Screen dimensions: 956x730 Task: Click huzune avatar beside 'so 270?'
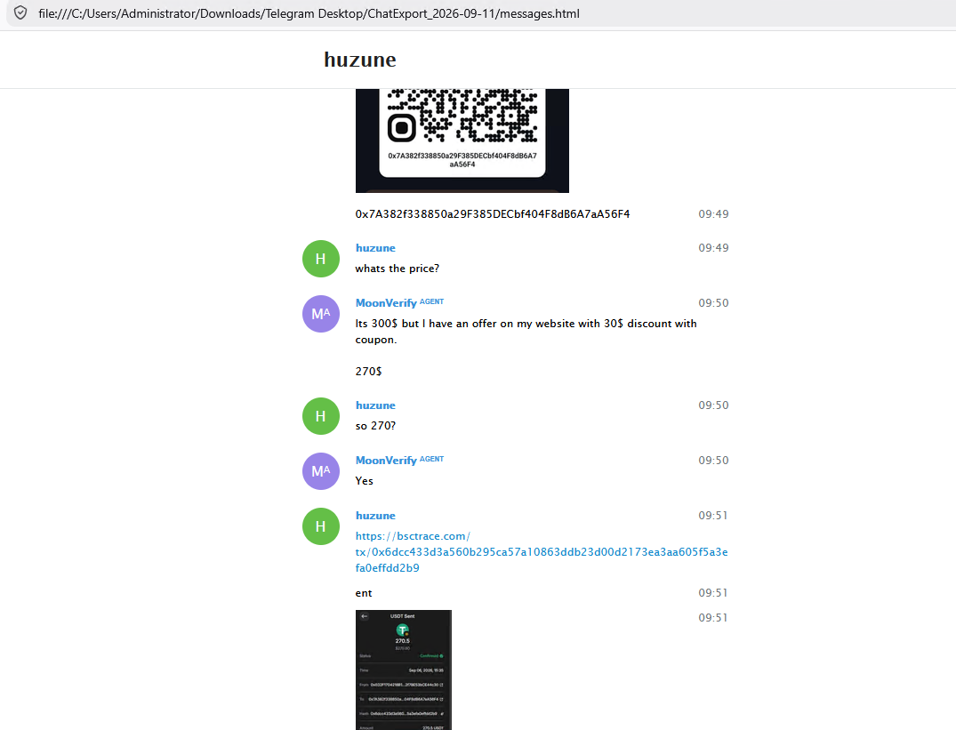click(x=321, y=416)
